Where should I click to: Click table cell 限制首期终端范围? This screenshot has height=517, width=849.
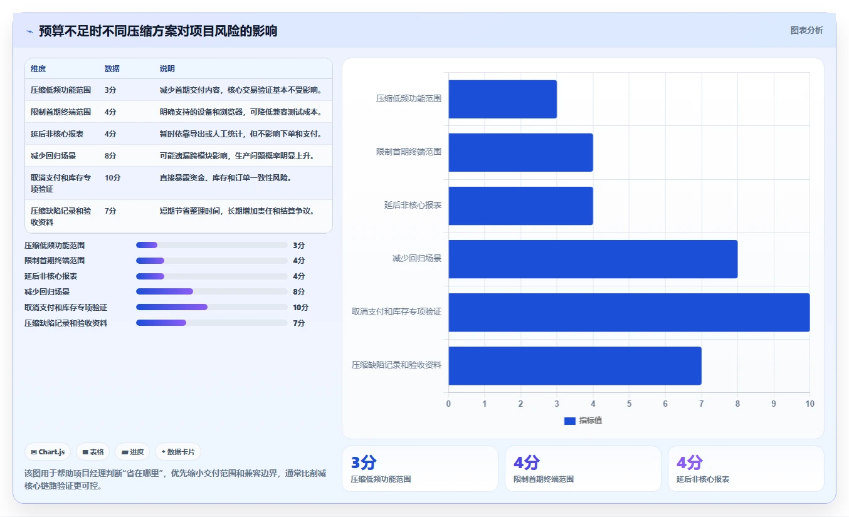(61, 112)
